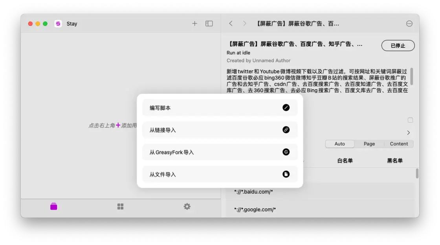Open the settings gear tab
The image size is (440, 245).
click(x=187, y=207)
